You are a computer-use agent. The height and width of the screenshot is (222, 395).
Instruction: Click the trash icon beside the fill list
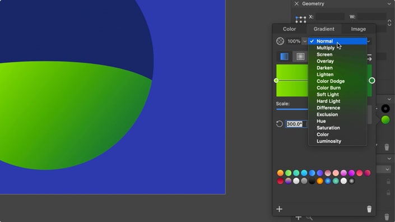387,147
